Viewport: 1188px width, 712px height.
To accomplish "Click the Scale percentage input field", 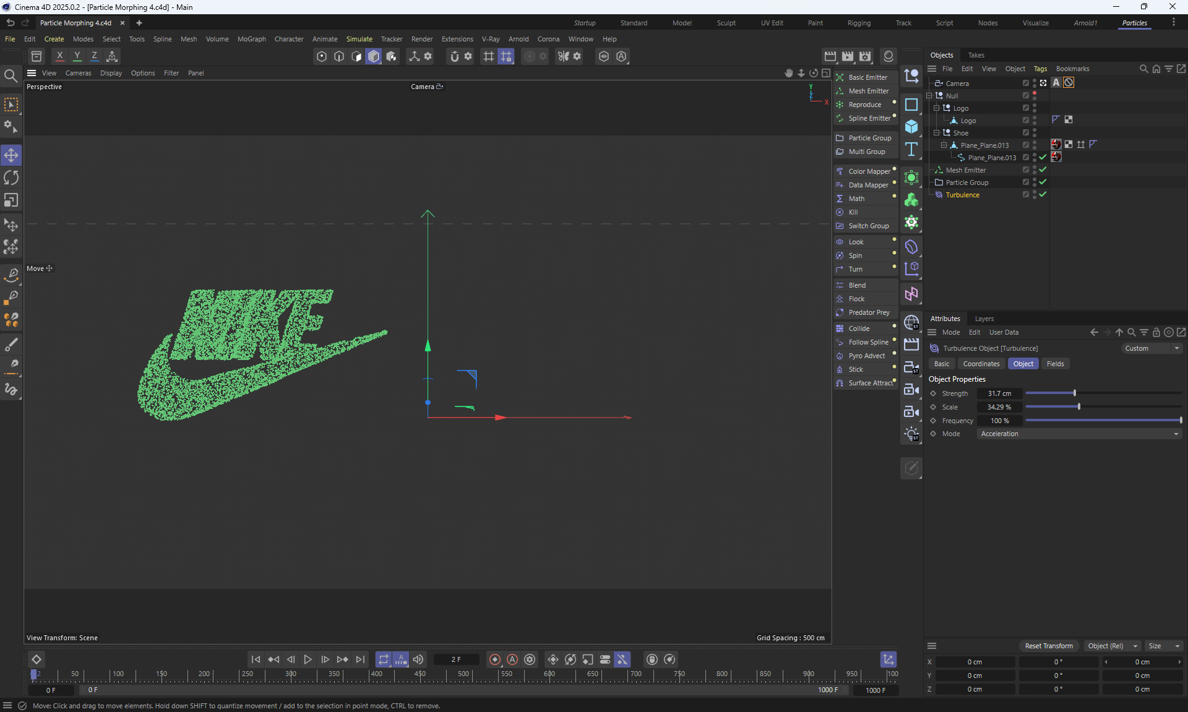I will [999, 407].
